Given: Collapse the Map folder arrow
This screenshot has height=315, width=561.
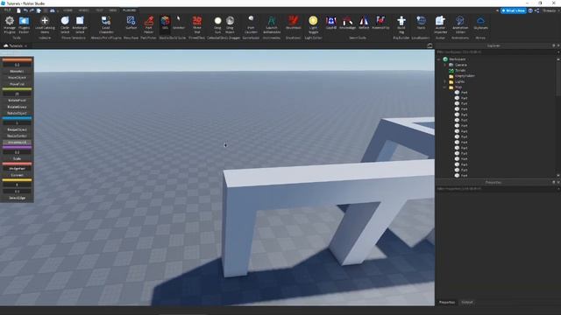Looking at the screenshot, I should tap(445, 87).
